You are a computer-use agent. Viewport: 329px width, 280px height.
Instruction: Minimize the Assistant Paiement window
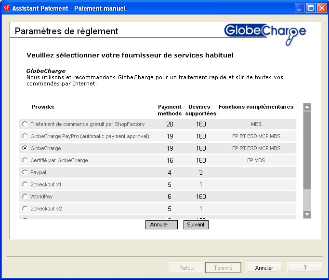[300, 8]
